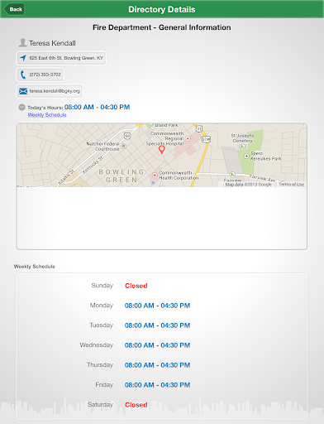Viewport: 324px width, 424px height.
Task: Call the (270) 393-3702 number
Action: pos(40,75)
